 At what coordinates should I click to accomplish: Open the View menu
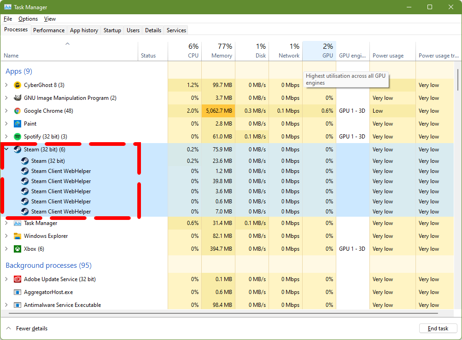pos(50,19)
